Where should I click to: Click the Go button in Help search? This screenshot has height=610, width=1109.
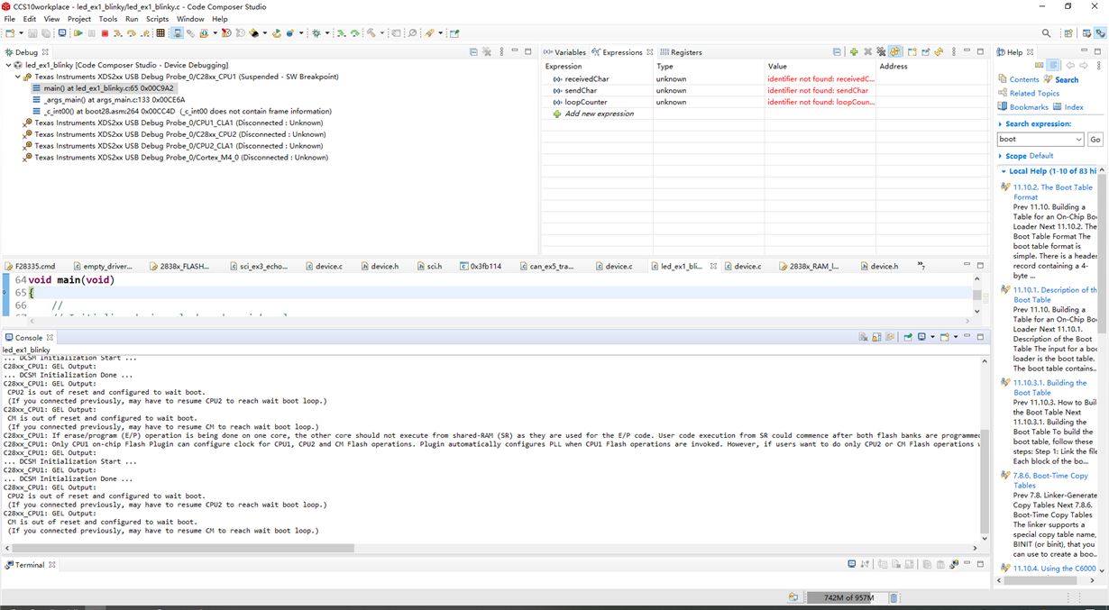(1095, 140)
